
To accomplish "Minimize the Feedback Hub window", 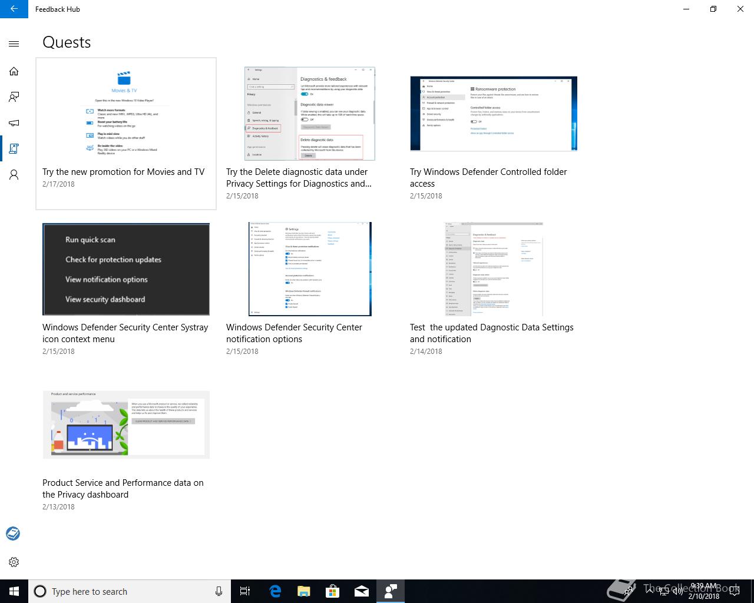I will (686, 9).
